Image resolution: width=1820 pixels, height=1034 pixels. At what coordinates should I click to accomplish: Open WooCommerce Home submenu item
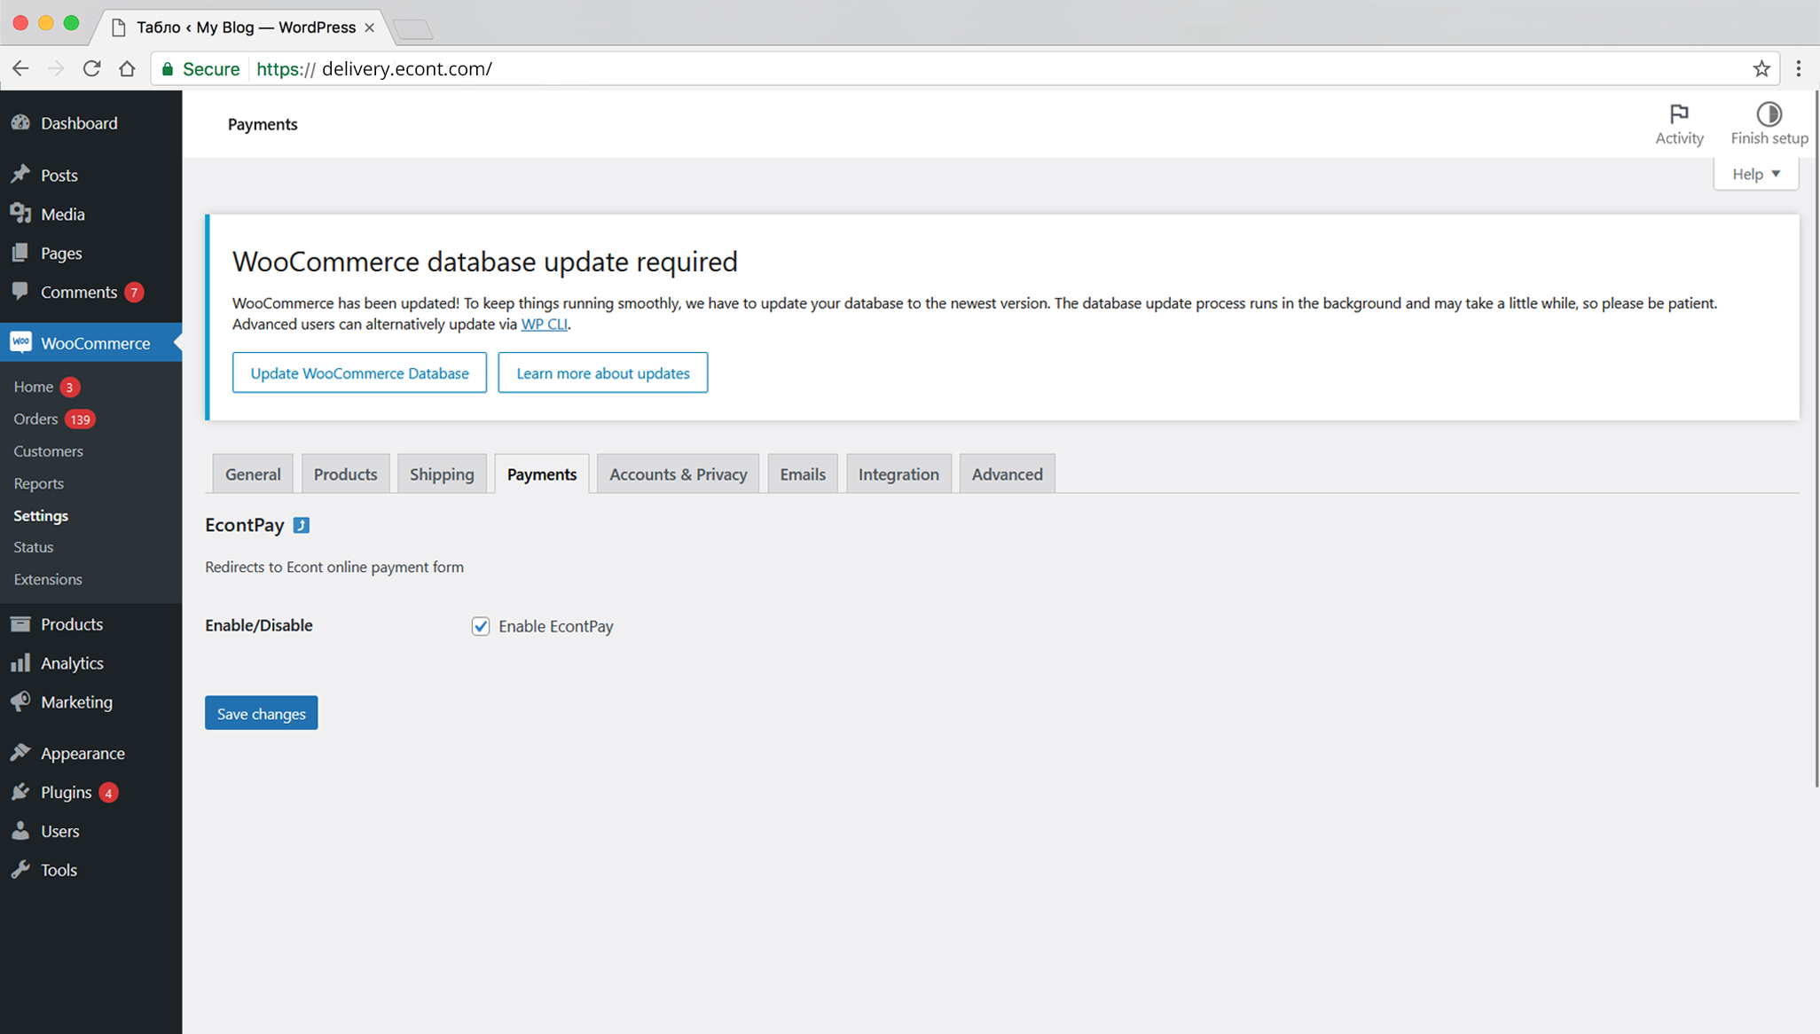pyautogui.click(x=34, y=387)
